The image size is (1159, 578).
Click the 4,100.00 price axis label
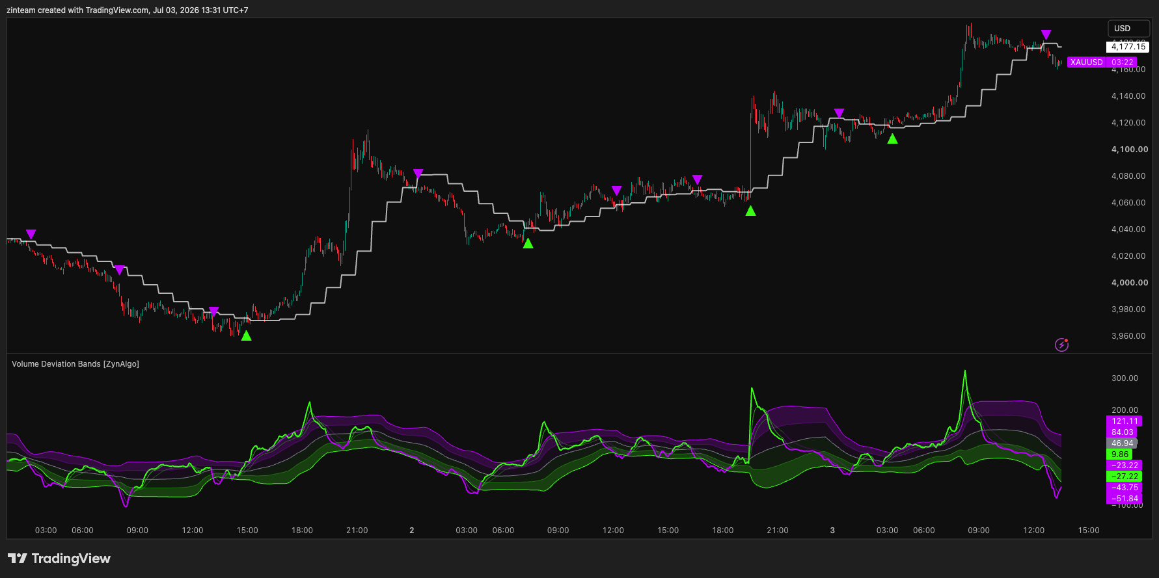(1129, 150)
